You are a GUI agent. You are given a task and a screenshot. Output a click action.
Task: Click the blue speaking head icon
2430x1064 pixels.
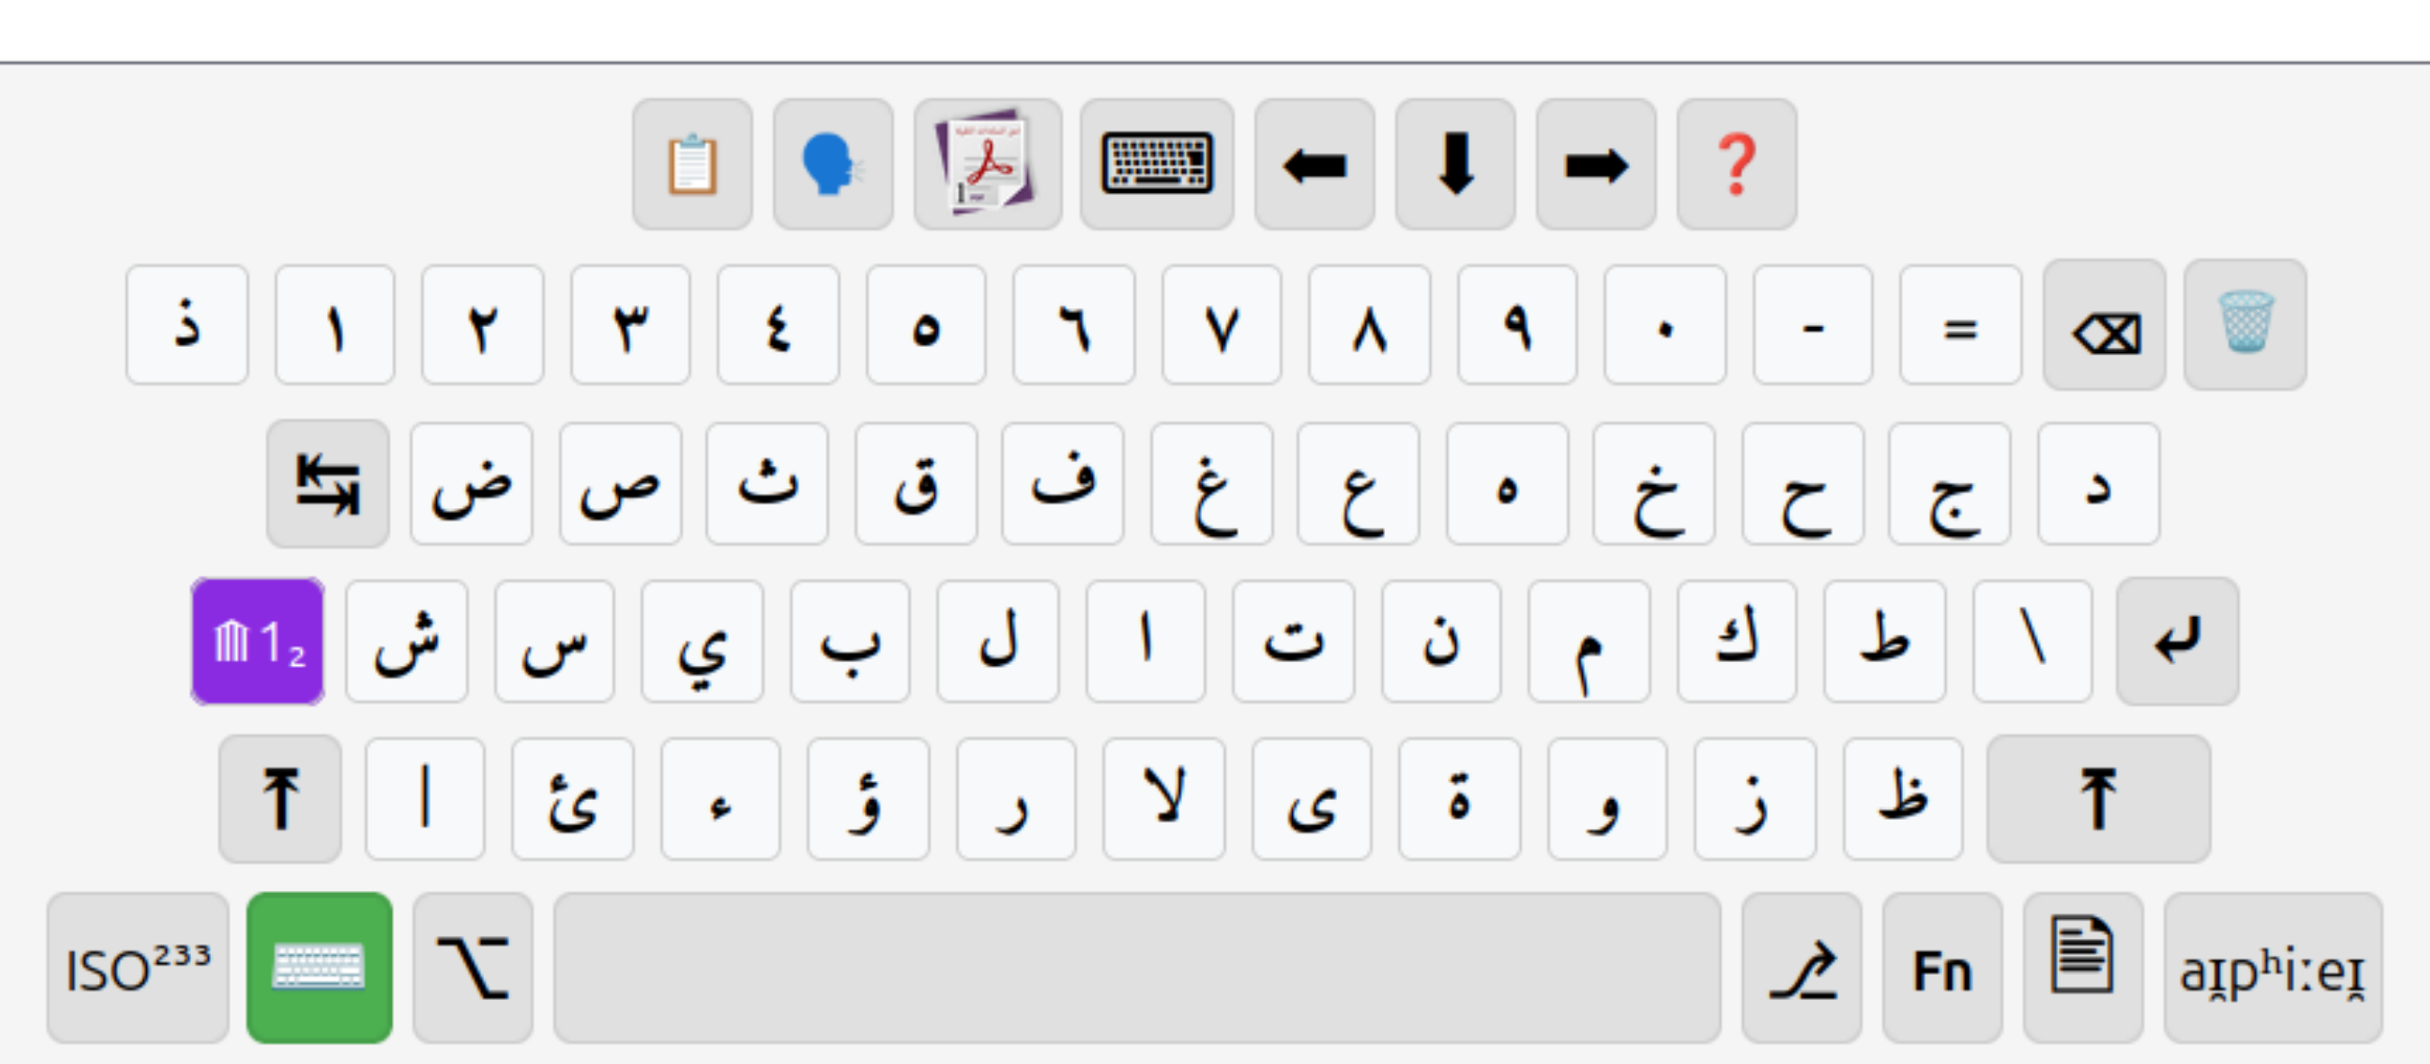832,165
